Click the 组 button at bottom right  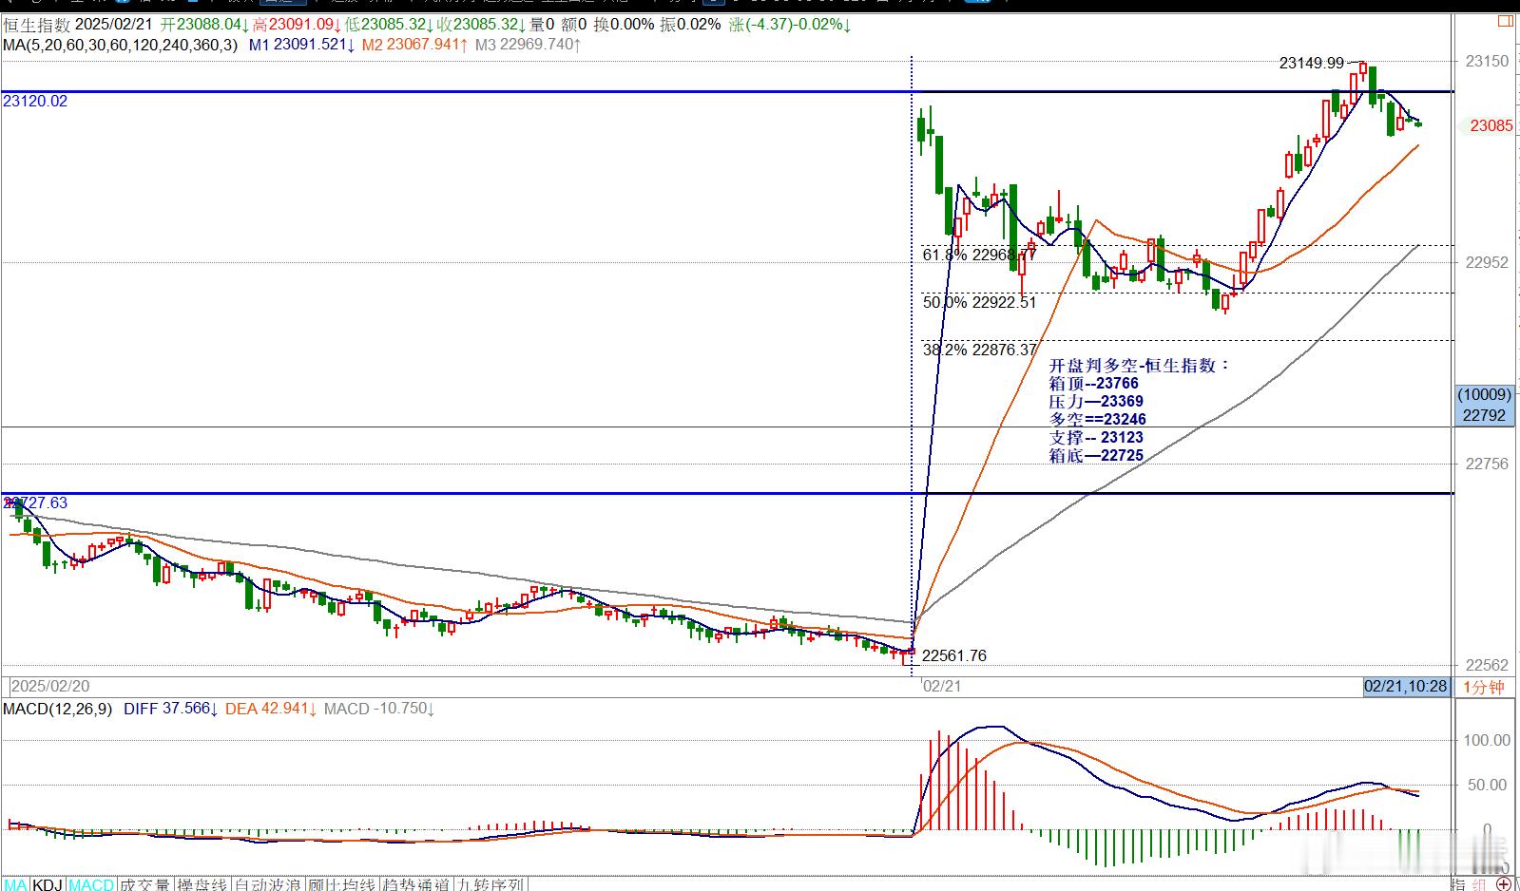point(1479,884)
